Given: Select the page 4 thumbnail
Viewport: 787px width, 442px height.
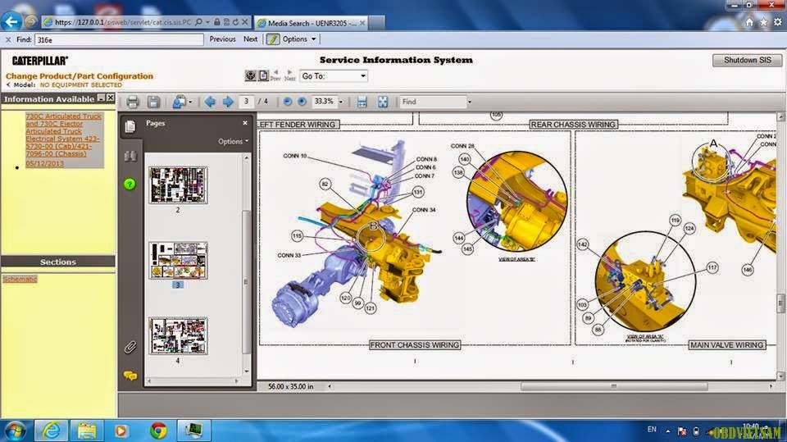Looking at the screenshot, I should (178, 335).
